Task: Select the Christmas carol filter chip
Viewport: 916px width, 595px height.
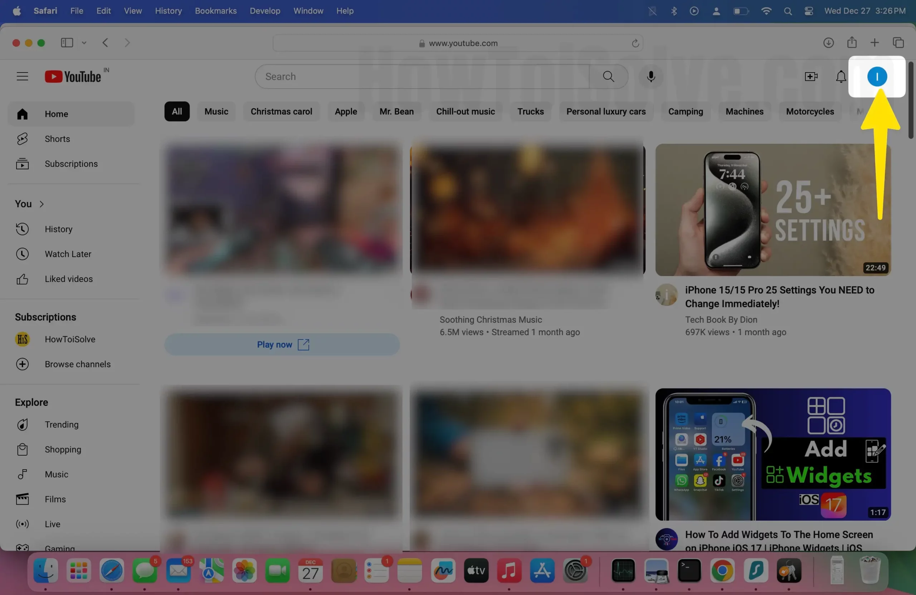Action: (x=281, y=111)
